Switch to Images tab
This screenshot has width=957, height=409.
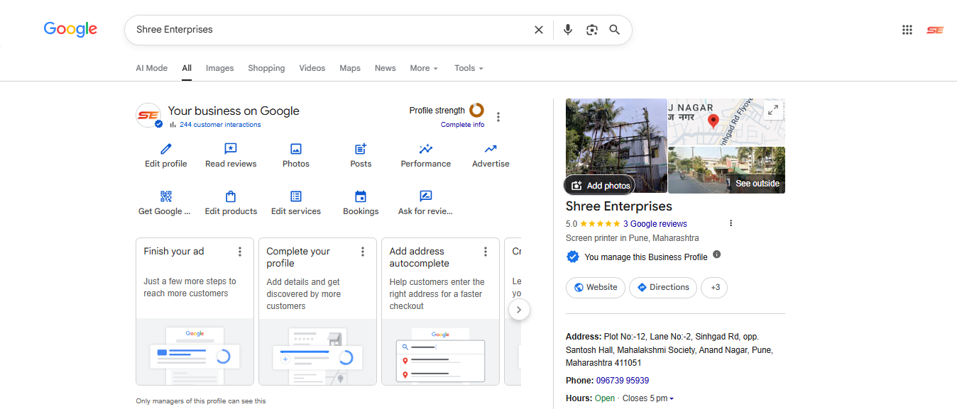click(x=220, y=68)
